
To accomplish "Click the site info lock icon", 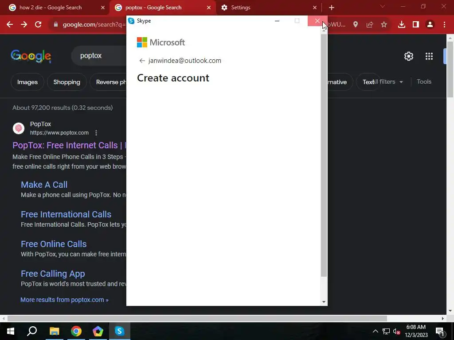I will click(x=56, y=25).
